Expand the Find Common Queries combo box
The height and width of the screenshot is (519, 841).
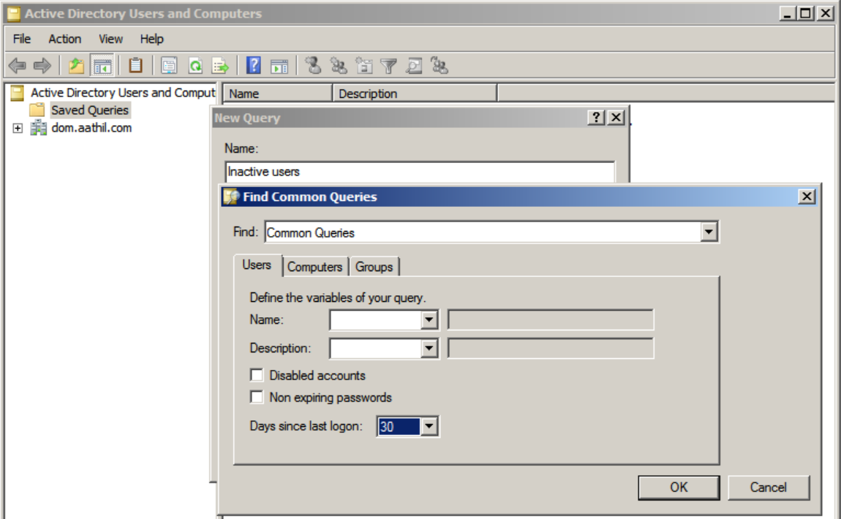click(x=709, y=232)
